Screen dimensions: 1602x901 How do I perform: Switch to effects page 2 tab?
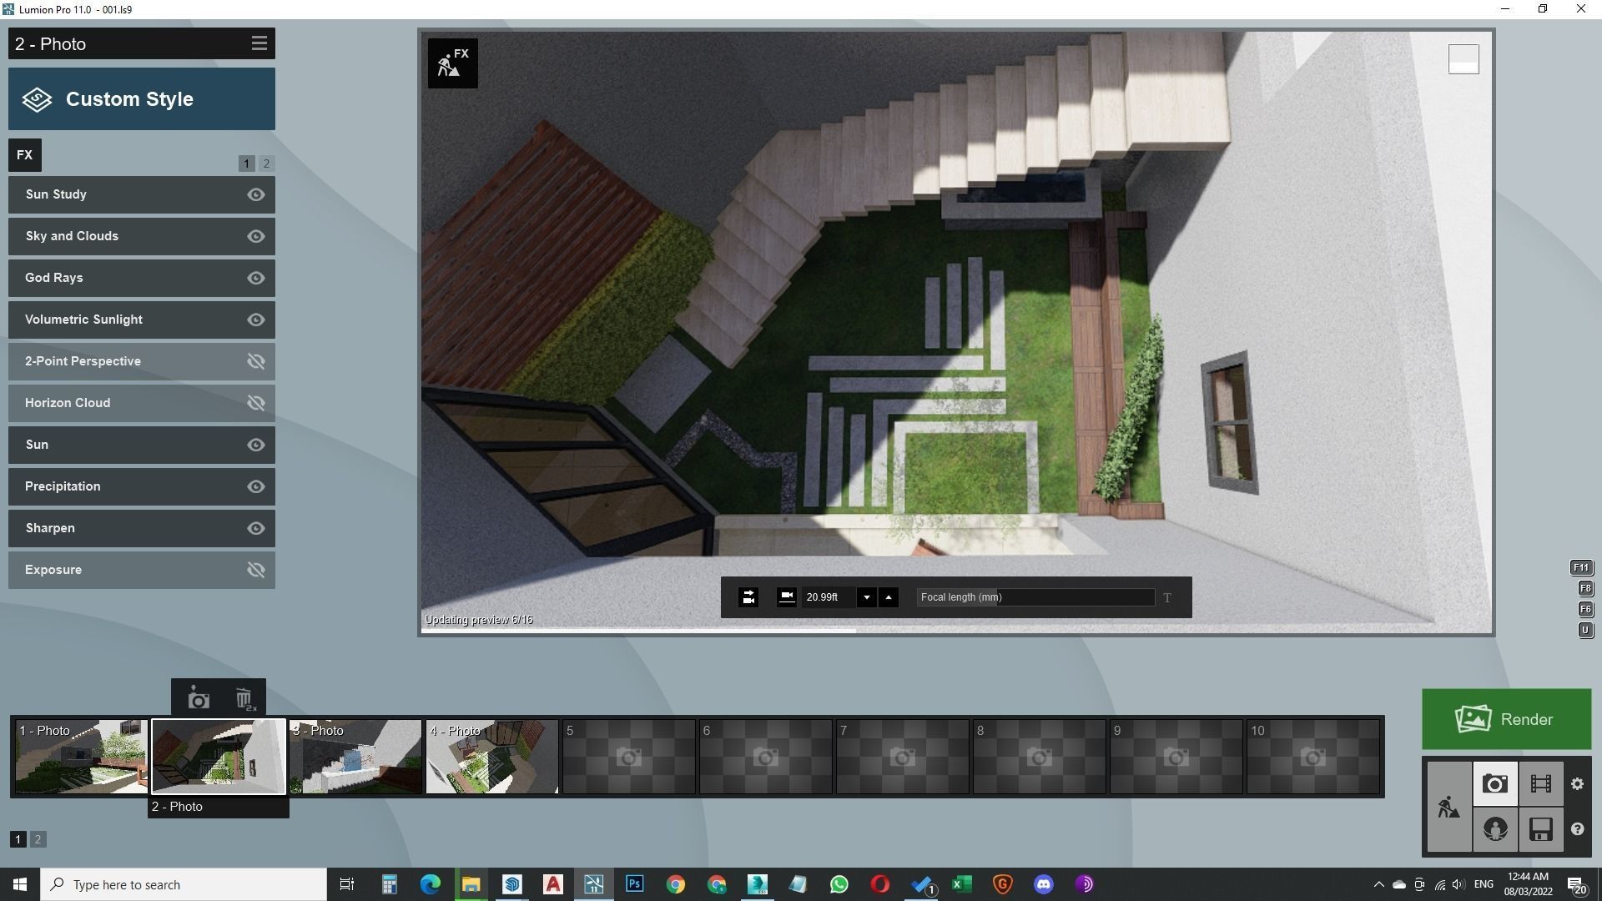266,164
